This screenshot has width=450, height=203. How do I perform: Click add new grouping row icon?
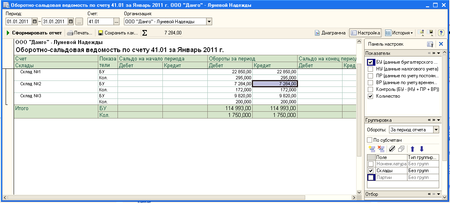372,149
